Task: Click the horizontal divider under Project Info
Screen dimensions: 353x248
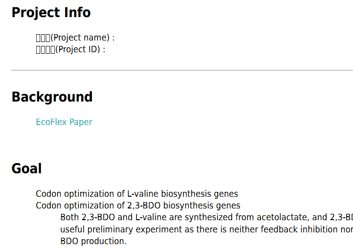Action: click(182, 70)
